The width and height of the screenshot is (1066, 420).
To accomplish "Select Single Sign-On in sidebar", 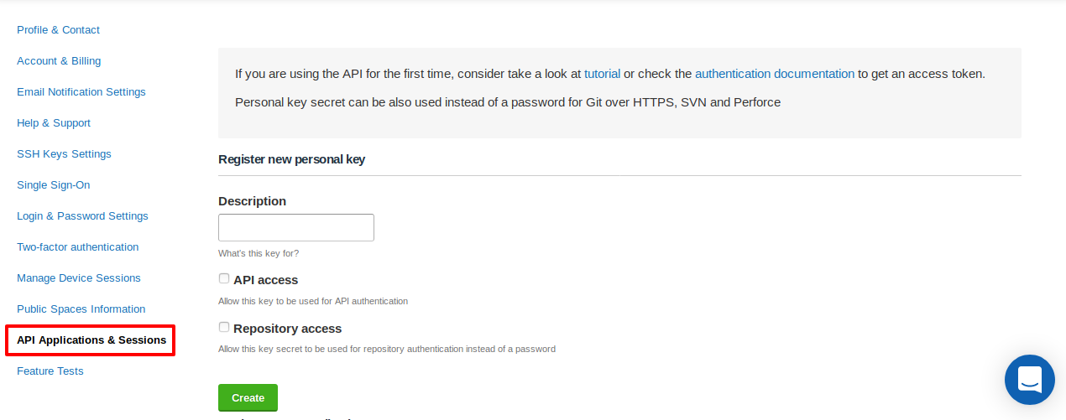I will (x=54, y=185).
